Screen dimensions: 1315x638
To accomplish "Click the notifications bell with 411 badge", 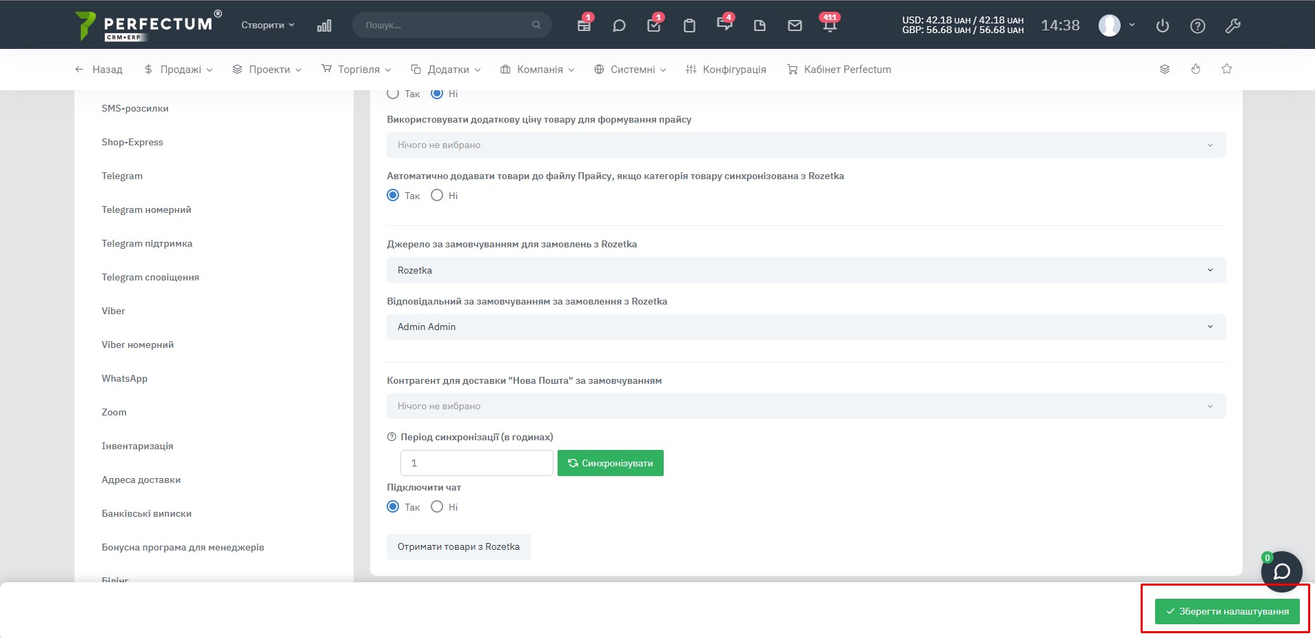I will click(x=830, y=25).
